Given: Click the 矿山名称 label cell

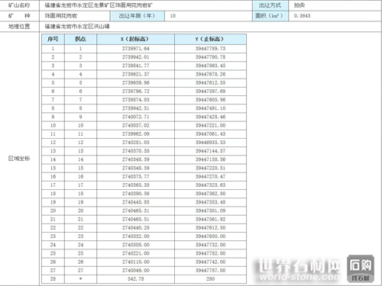Looking at the screenshot, I should (19, 5).
